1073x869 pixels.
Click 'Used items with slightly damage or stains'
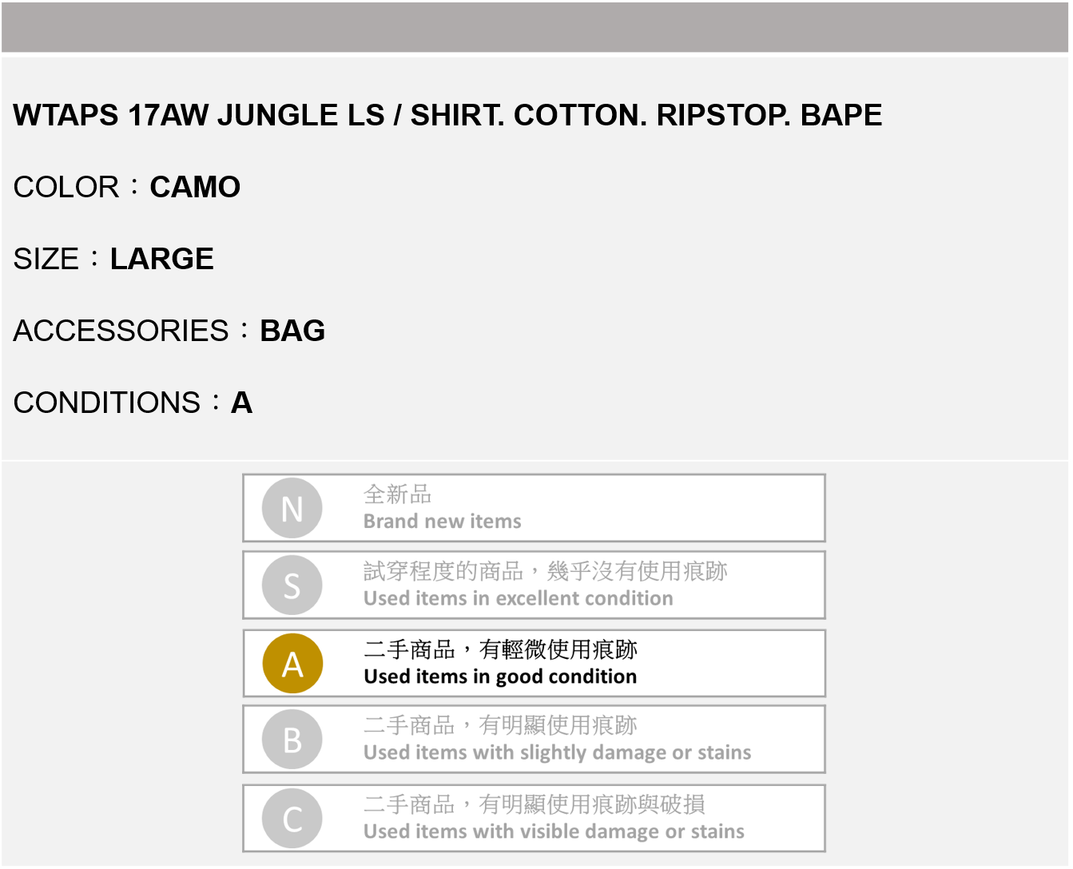557,752
